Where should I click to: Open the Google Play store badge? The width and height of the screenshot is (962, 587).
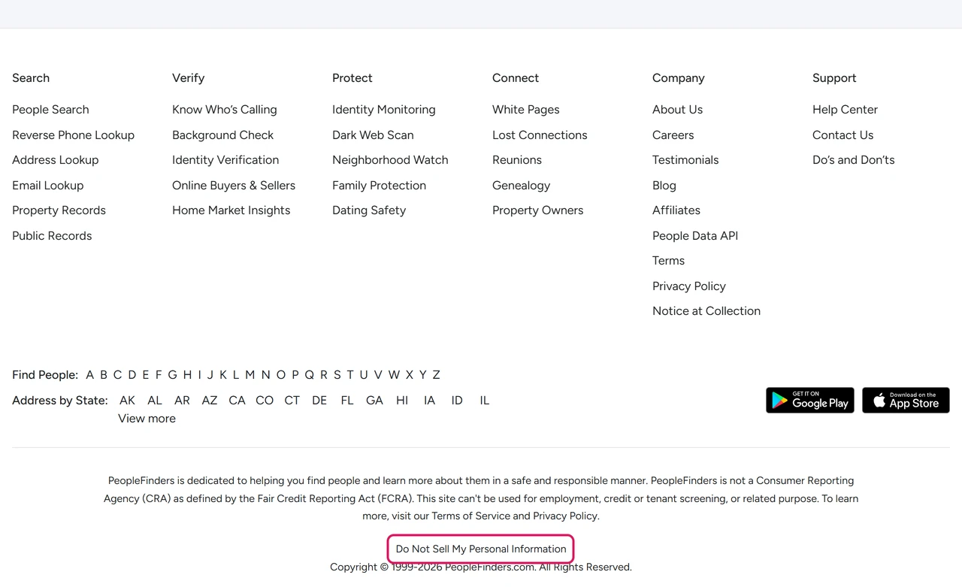click(810, 400)
